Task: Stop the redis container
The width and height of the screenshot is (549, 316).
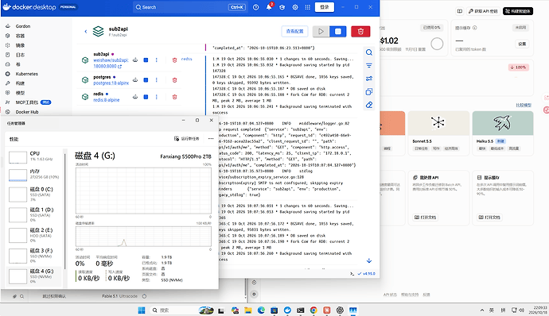Action: pyautogui.click(x=146, y=97)
